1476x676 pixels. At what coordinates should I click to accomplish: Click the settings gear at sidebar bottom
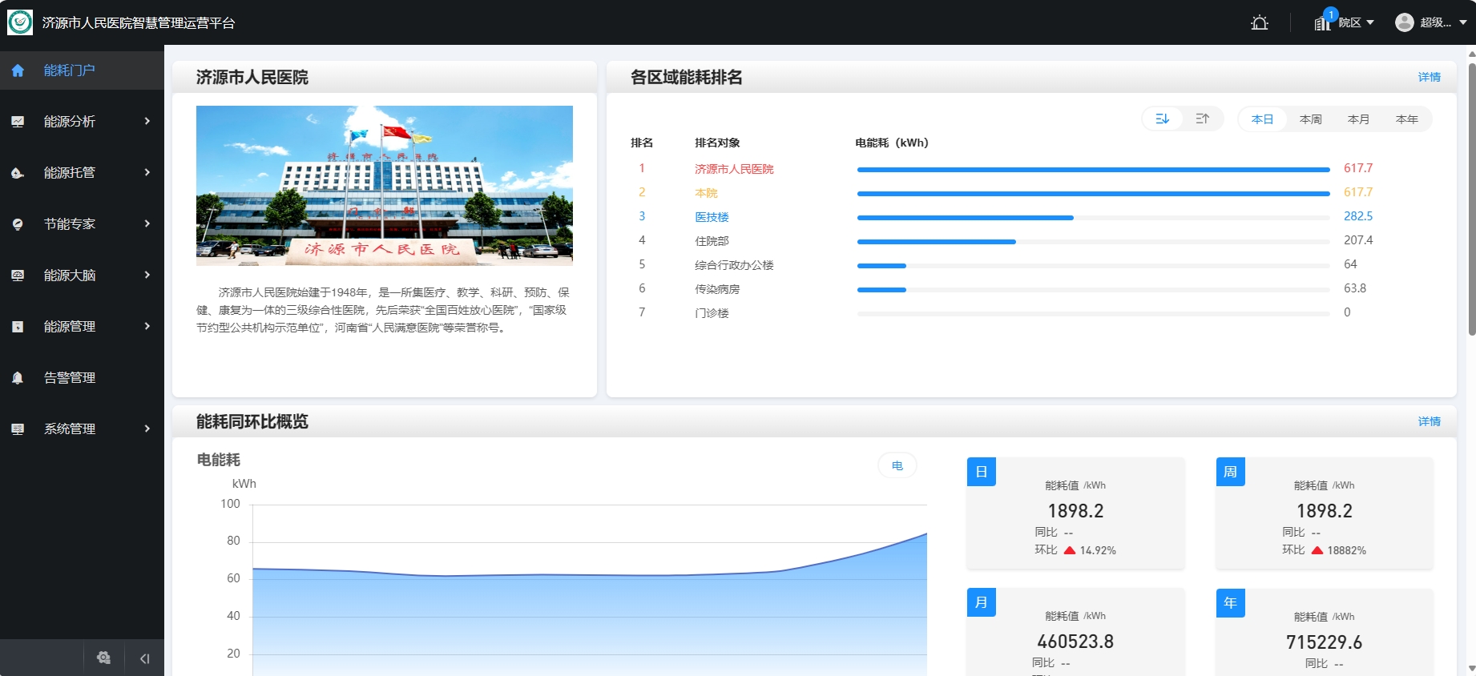103,658
